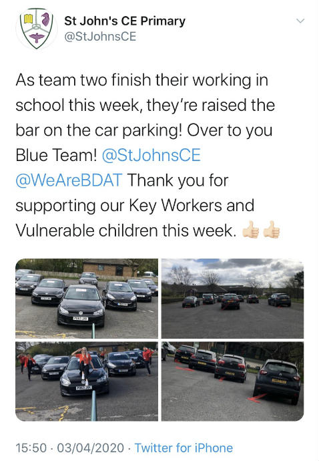Select the 03/04/2020 tweet date

tap(91, 448)
